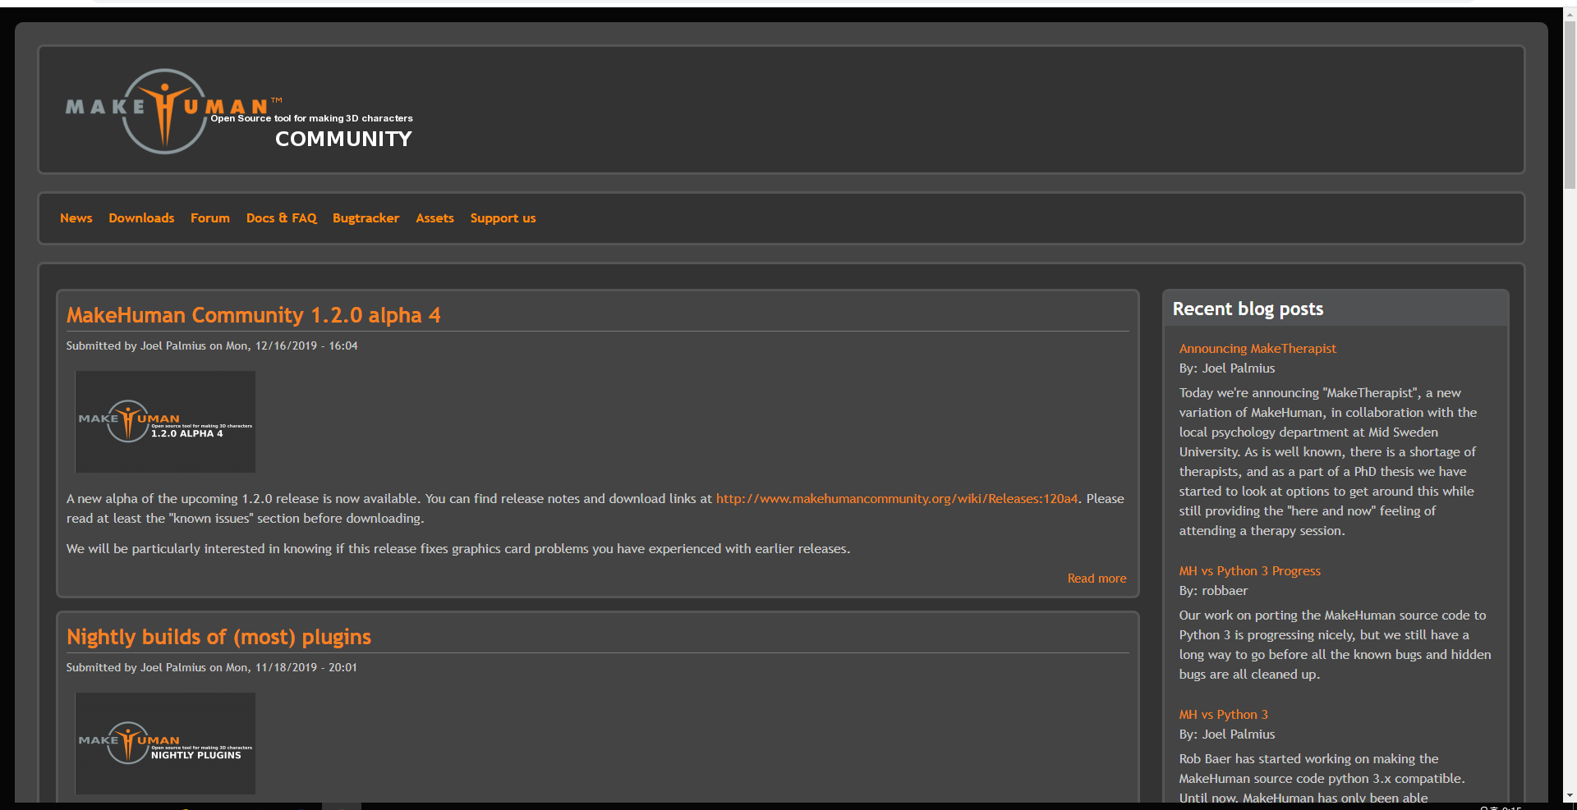Open Nightly builds of (most) plugins title
Screen dimensions: 1577x810
coord(218,637)
